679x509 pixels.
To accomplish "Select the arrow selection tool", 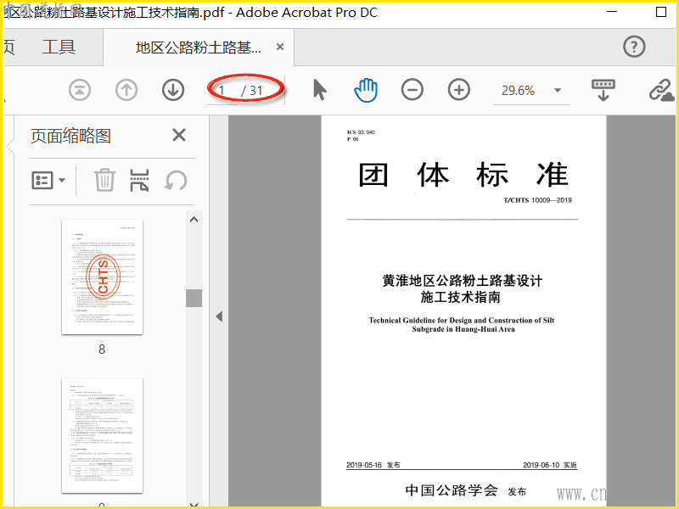I will [320, 90].
